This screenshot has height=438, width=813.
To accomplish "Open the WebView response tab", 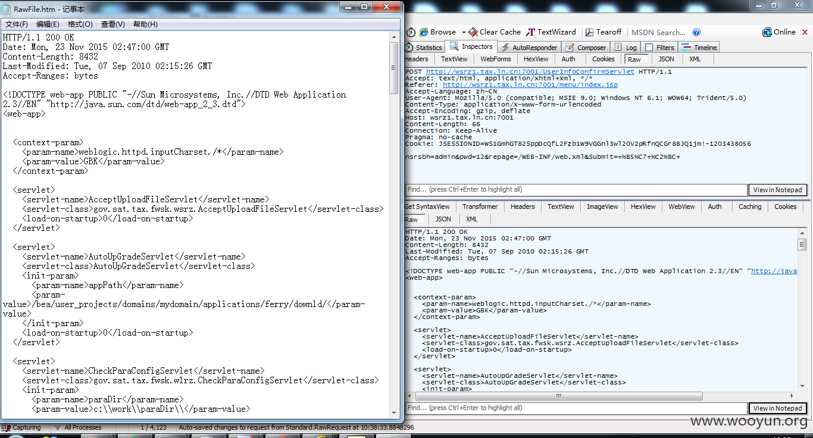I will coord(681,207).
